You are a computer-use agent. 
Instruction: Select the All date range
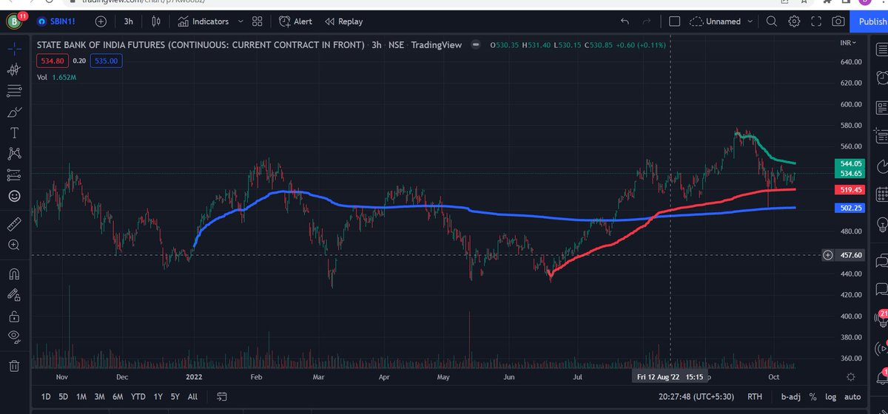point(192,397)
